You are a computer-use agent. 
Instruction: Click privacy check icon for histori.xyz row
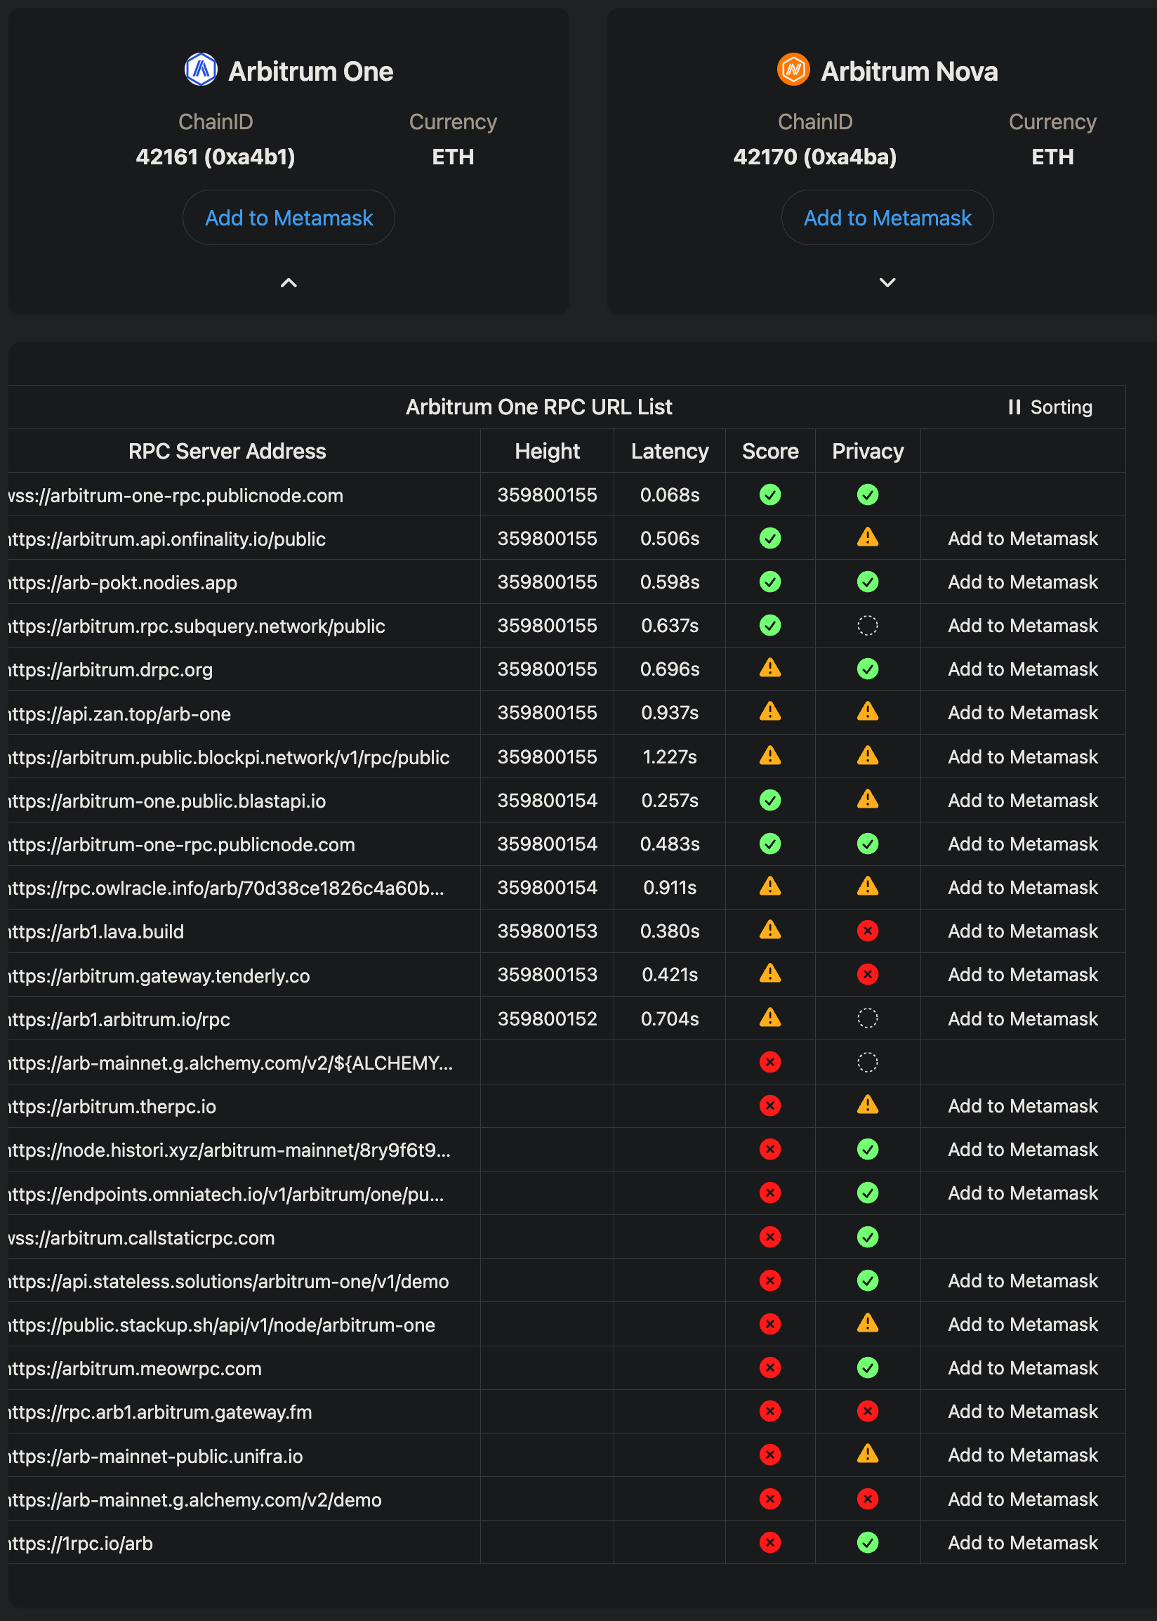pos(868,1149)
